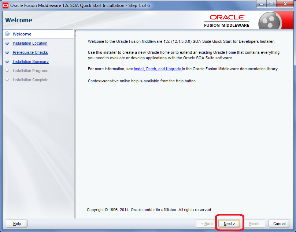The height and width of the screenshot is (232, 296).
Task: Click the disabled Back button
Action: click(206, 224)
